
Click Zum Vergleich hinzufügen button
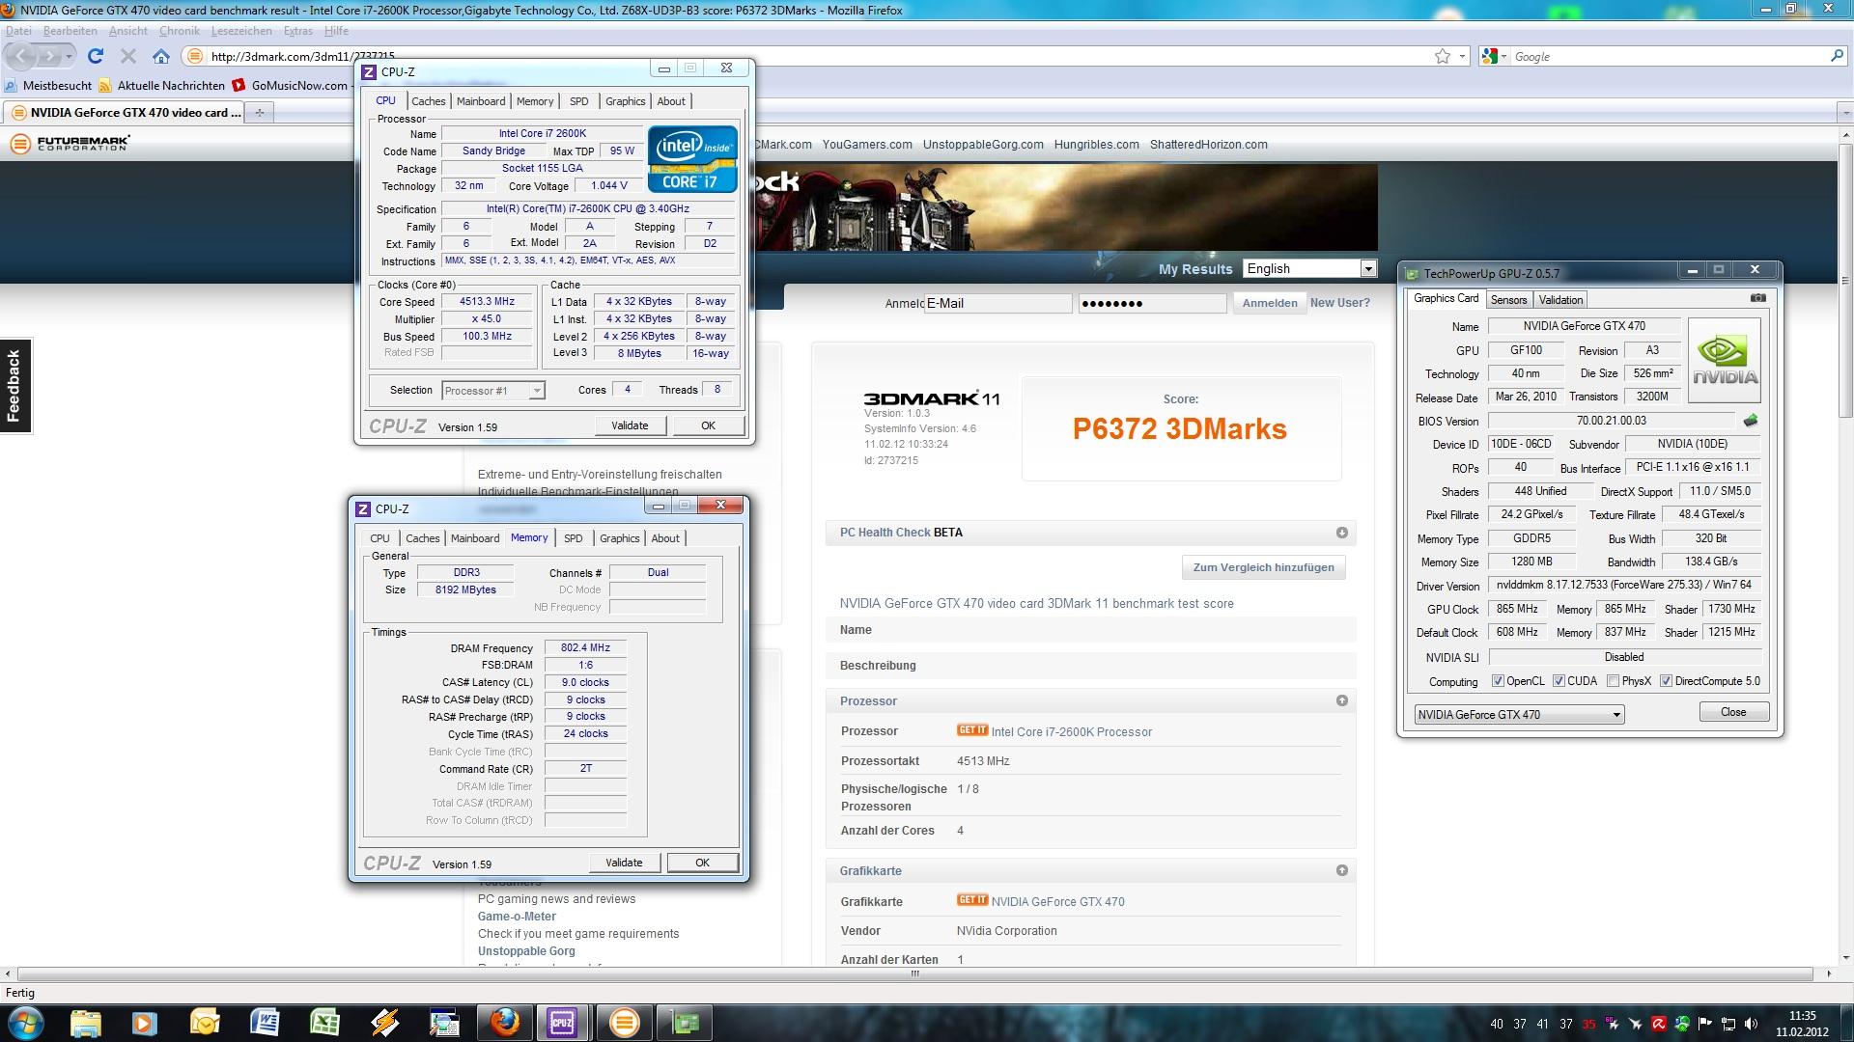point(1263,567)
